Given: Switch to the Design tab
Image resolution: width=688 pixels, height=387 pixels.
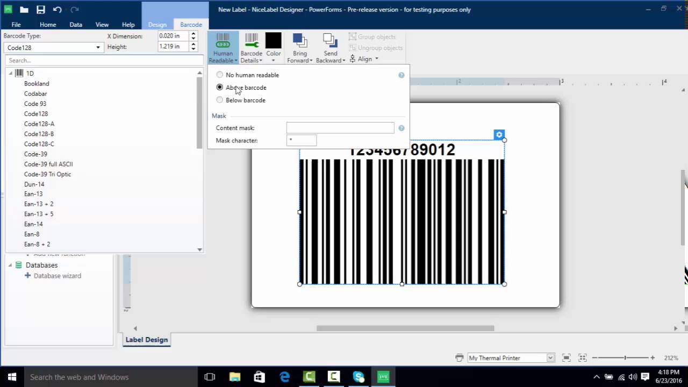Looking at the screenshot, I should (157, 25).
